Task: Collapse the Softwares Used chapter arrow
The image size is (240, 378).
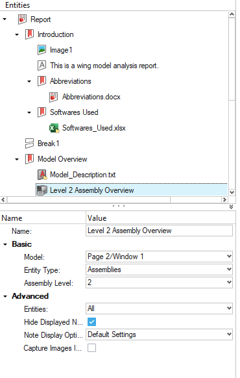Action: 29,112
